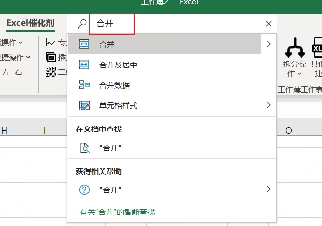This screenshot has height=226, width=322.
Task: Open the 操作 dropdown in ribbon
Action: (x=11, y=43)
